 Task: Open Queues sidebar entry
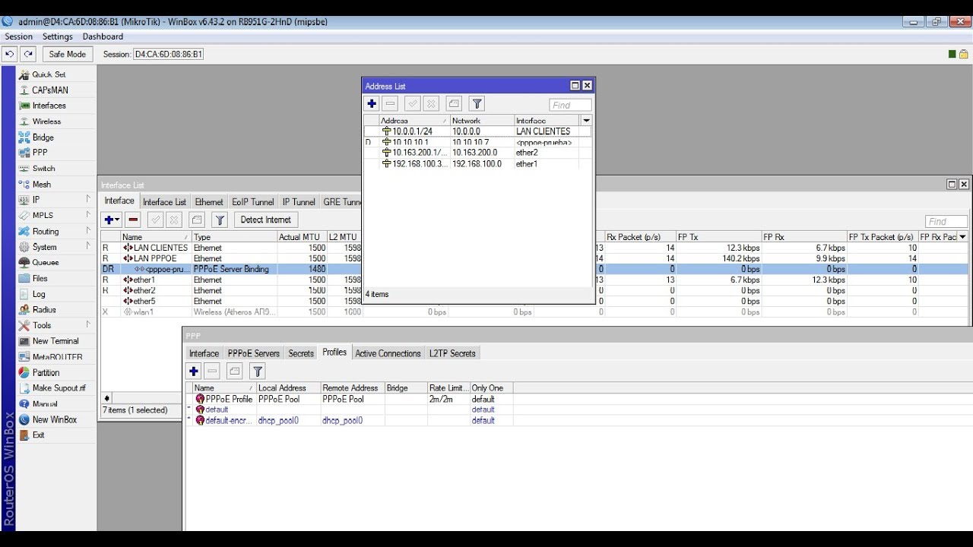point(45,263)
